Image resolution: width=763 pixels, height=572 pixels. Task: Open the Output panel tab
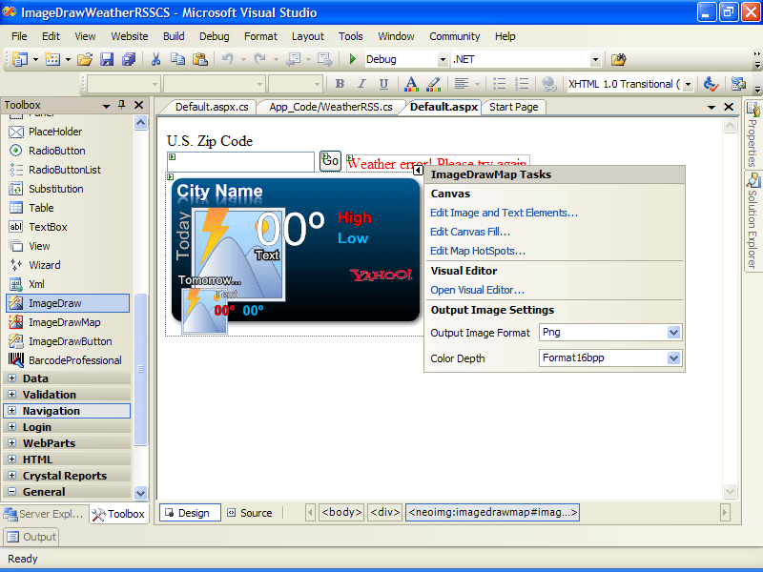pyautogui.click(x=31, y=537)
